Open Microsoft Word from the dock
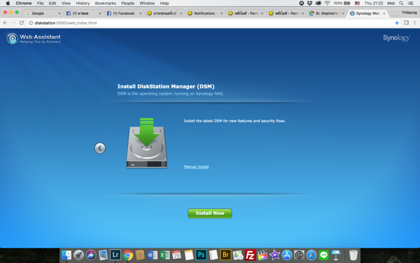420x263 pixels. pyautogui.click(x=152, y=255)
